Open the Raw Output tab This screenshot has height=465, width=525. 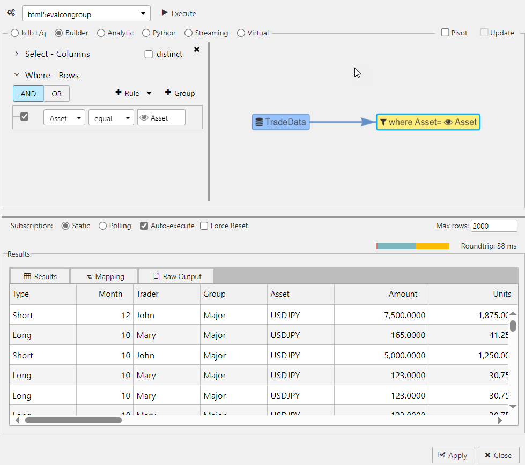(176, 276)
